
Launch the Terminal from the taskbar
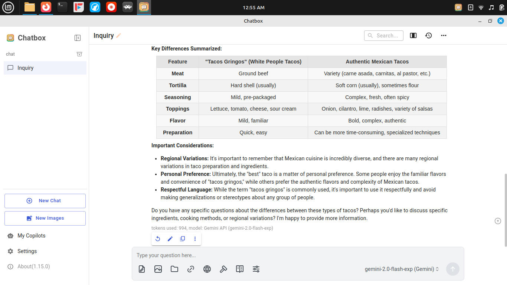(62, 7)
